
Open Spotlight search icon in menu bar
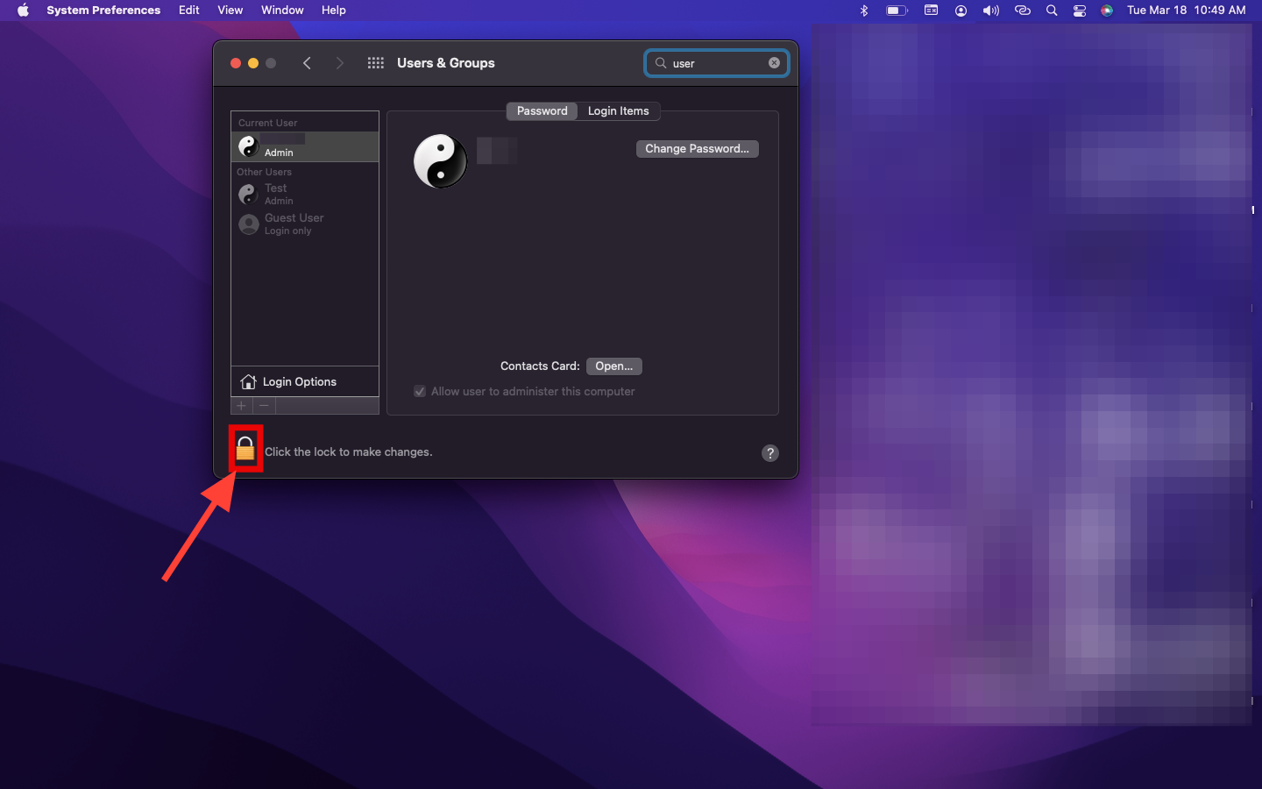(x=1052, y=11)
